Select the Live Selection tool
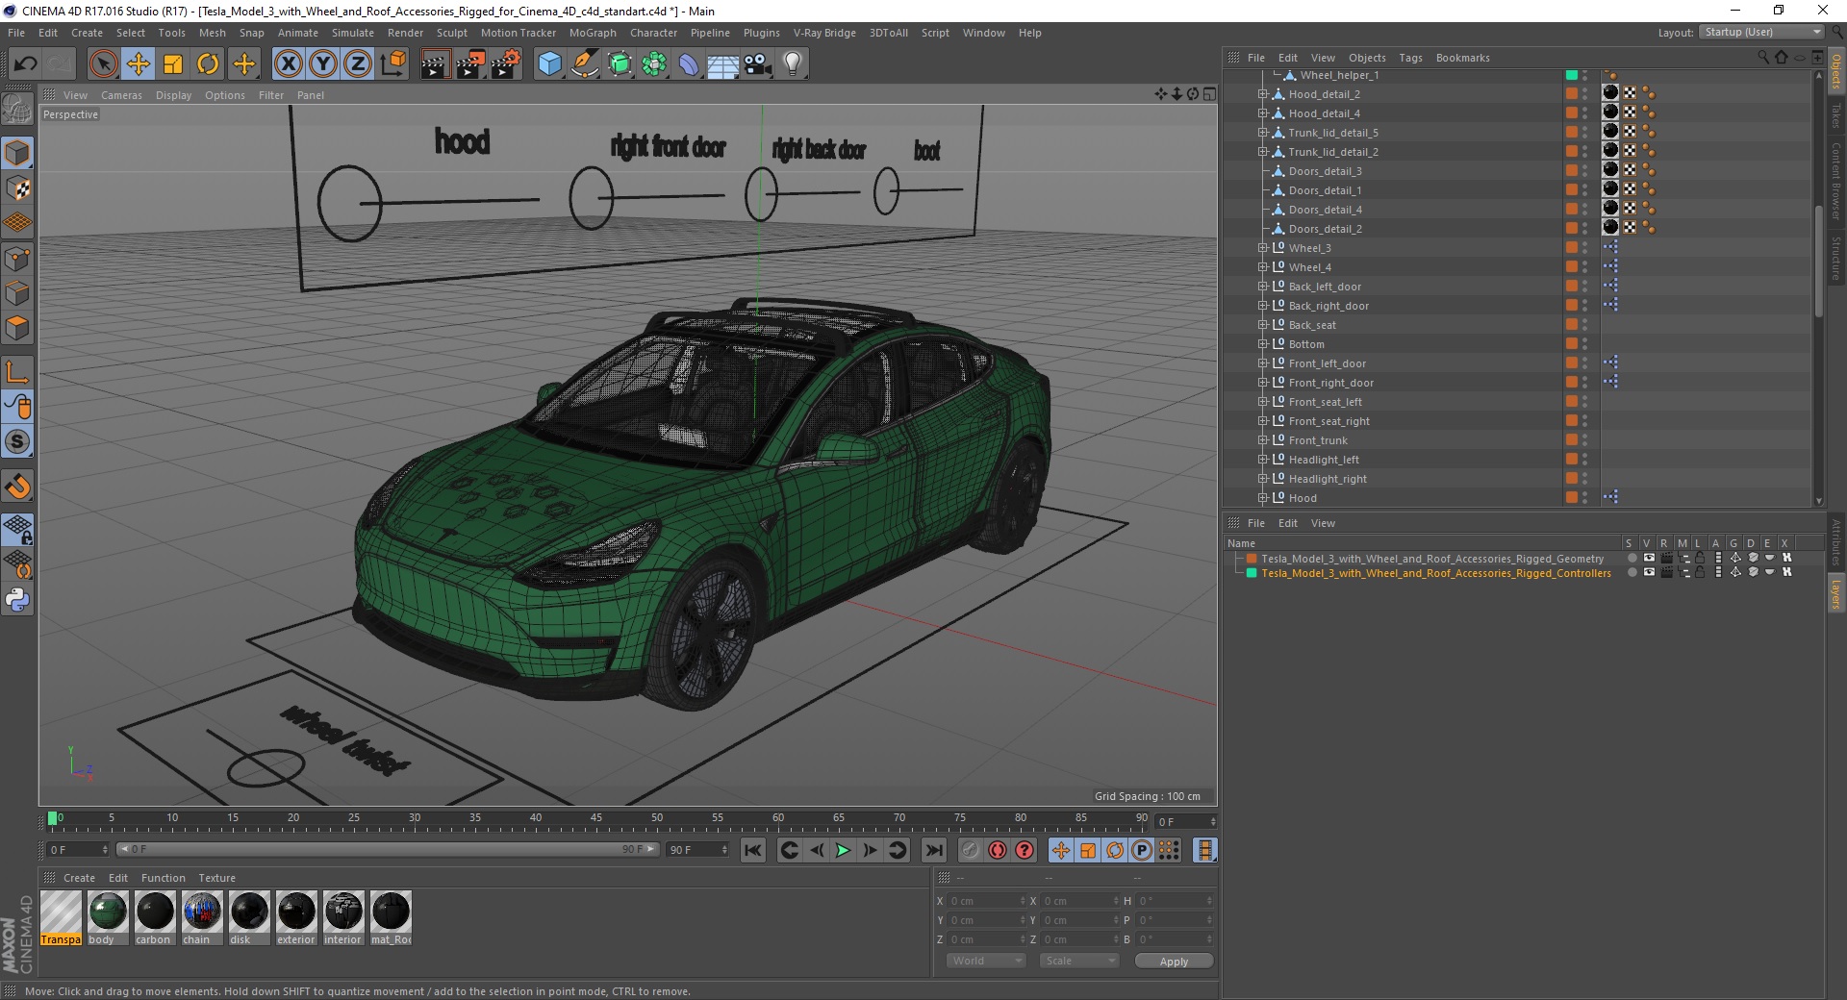The height and width of the screenshot is (1000, 1847). pyautogui.click(x=103, y=64)
